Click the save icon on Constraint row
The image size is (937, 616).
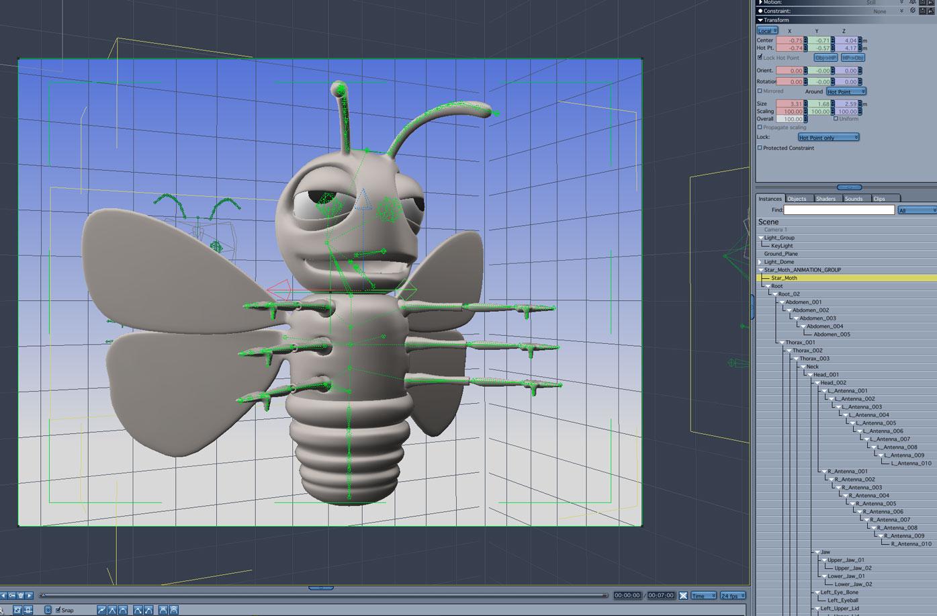pyautogui.click(x=923, y=11)
